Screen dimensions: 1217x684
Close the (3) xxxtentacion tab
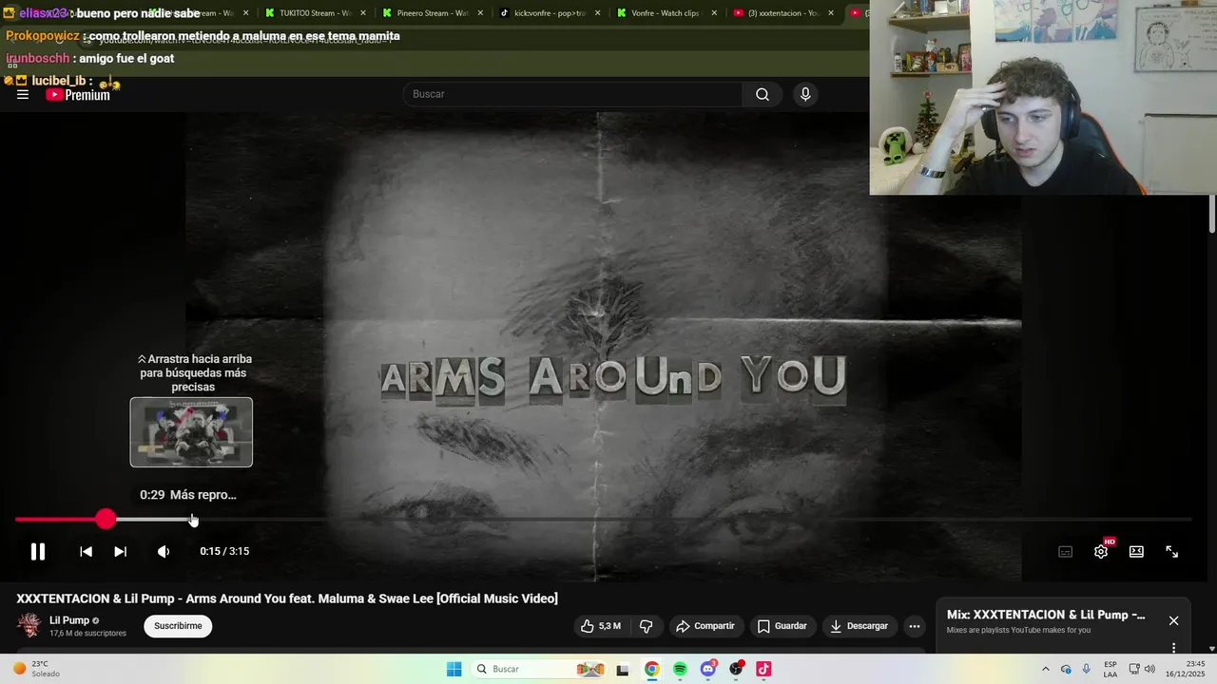(831, 13)
